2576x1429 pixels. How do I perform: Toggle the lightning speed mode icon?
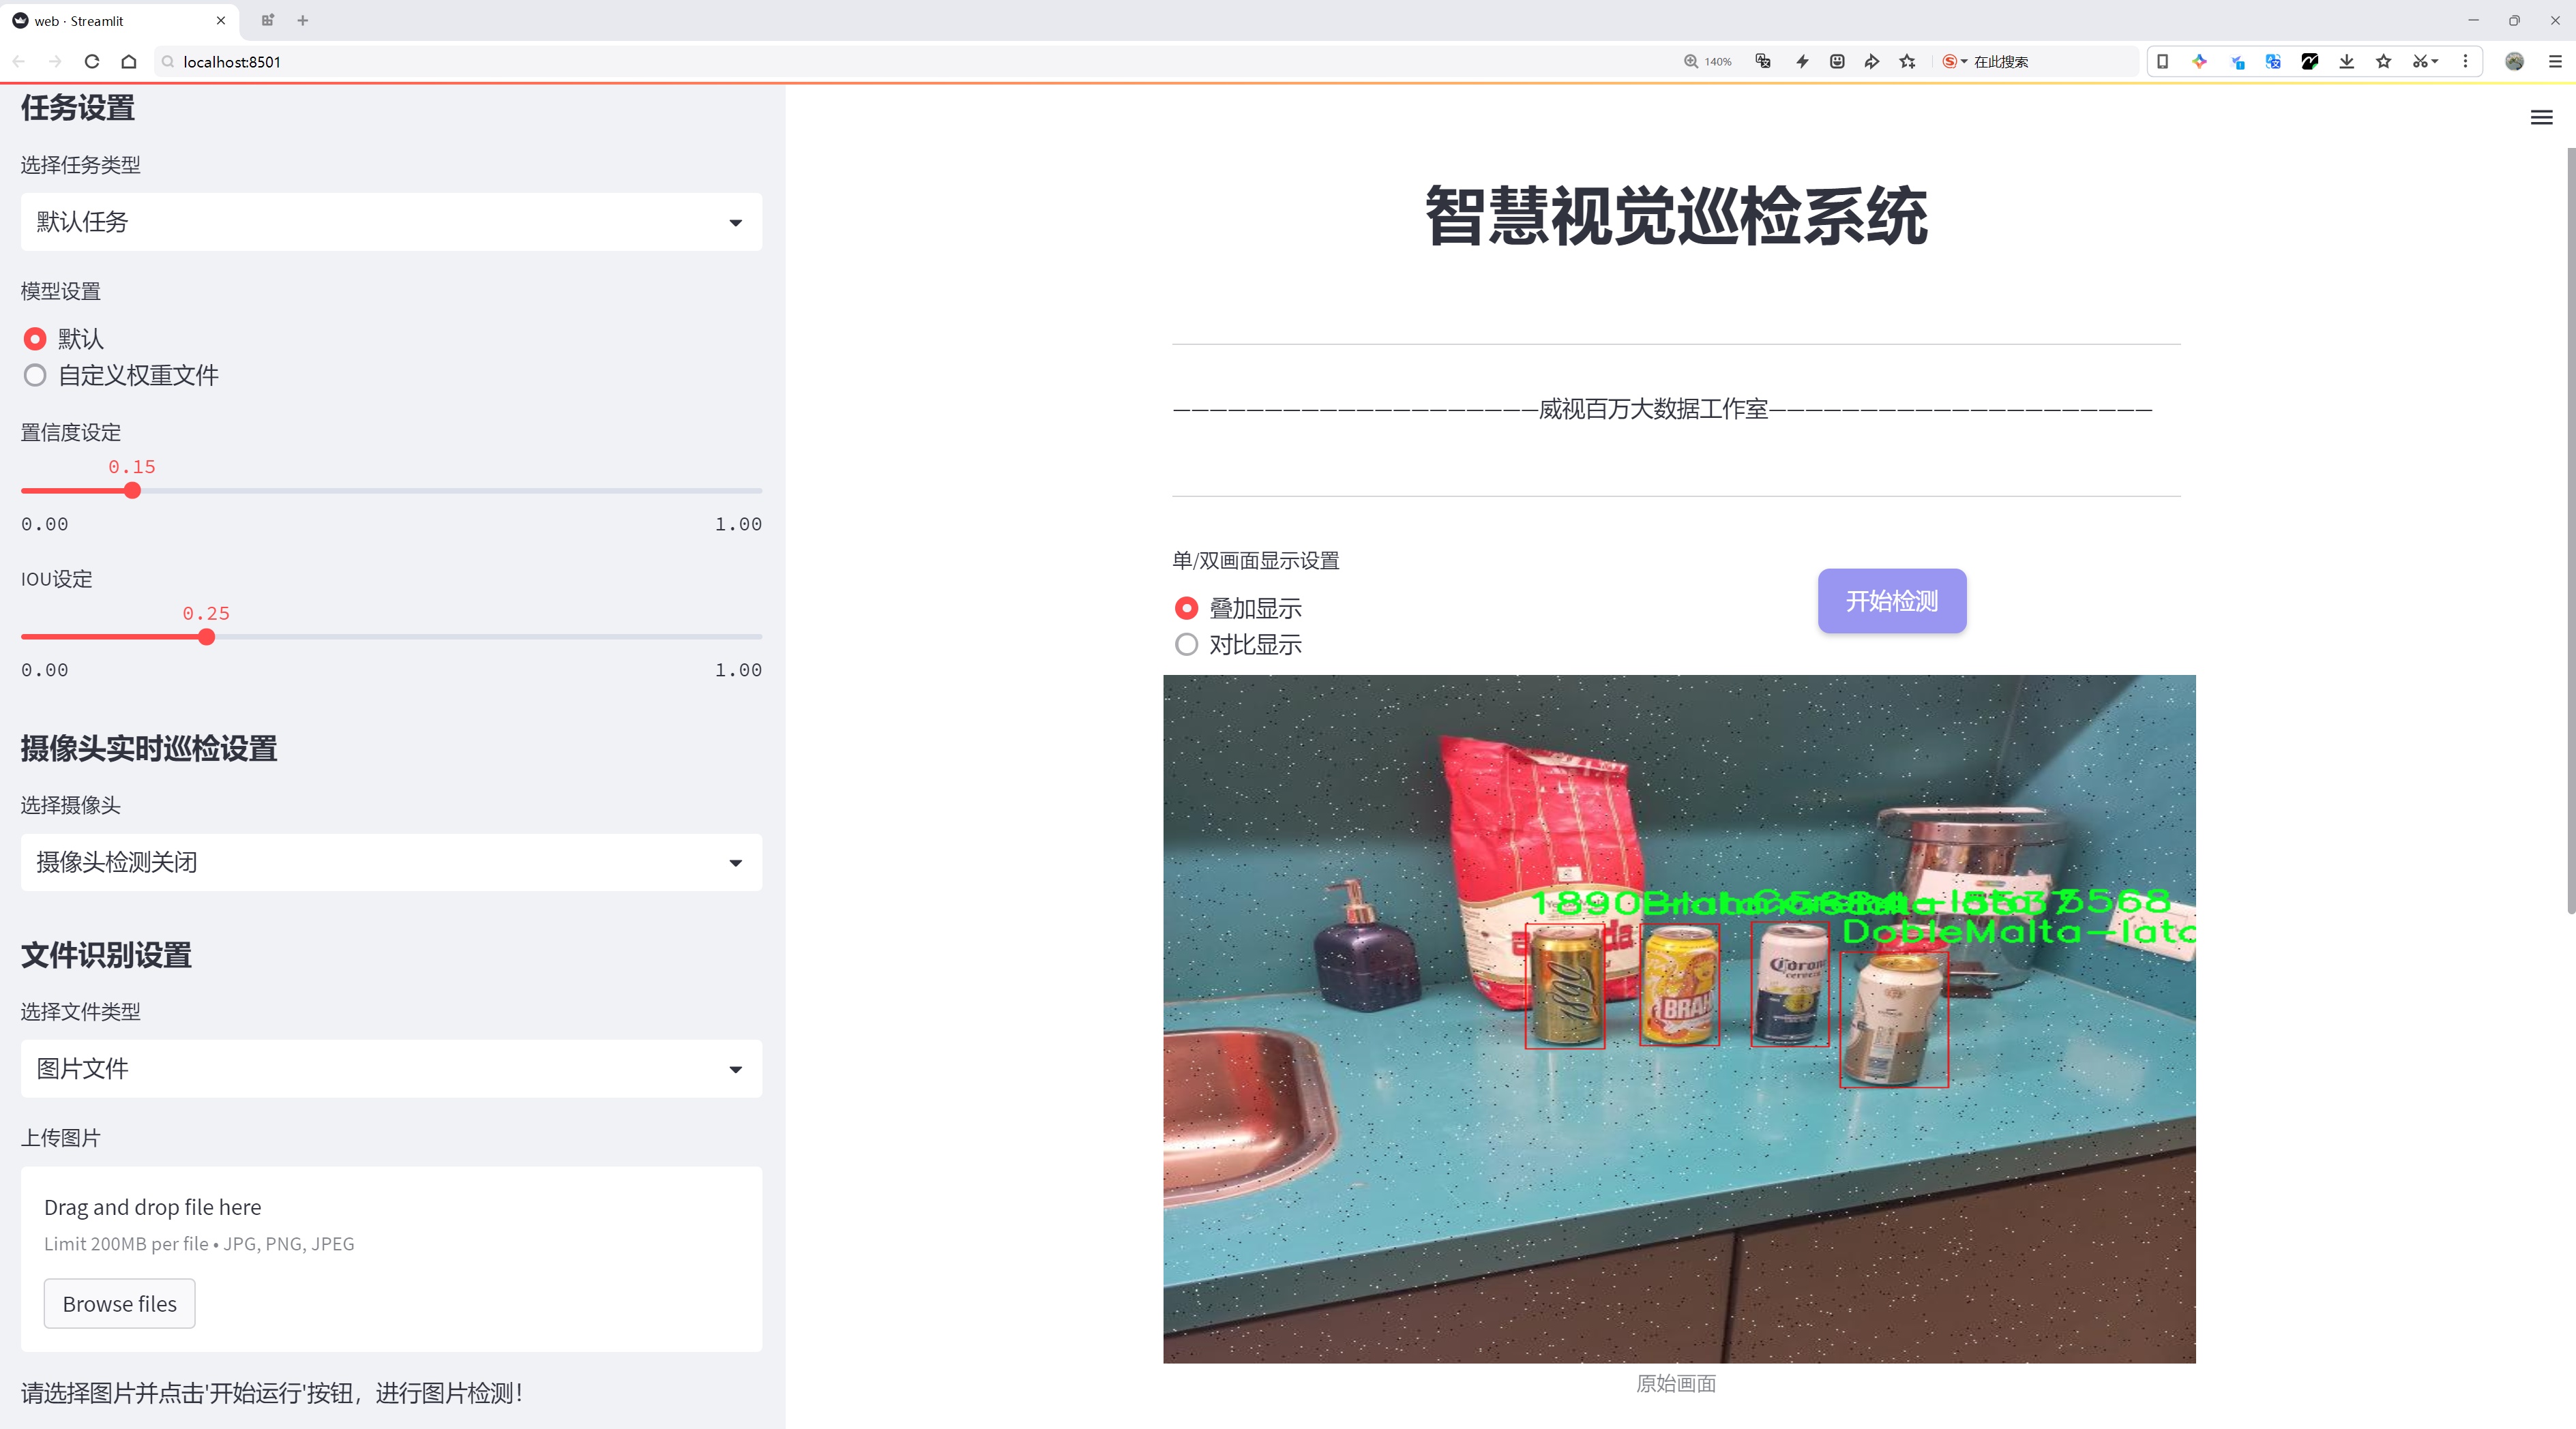click(1802, 62)
